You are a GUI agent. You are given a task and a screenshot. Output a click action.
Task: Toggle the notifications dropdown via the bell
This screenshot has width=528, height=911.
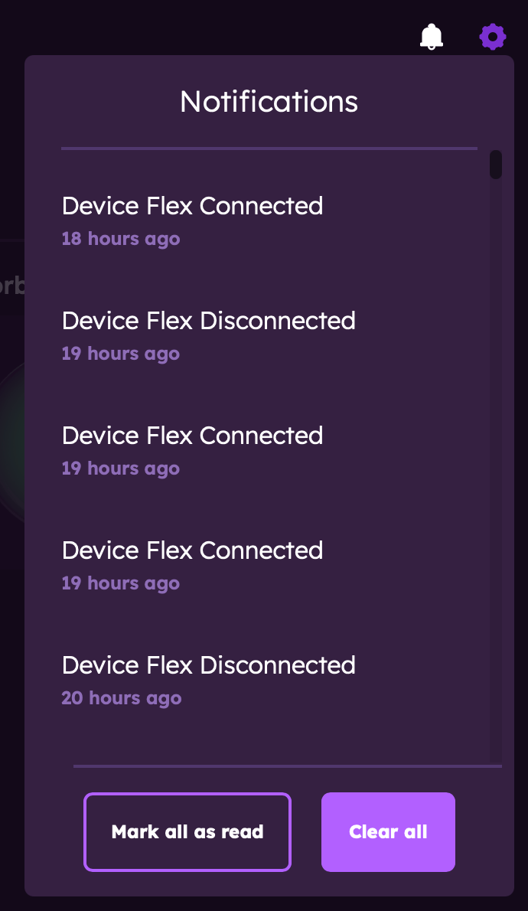[431, 36]
